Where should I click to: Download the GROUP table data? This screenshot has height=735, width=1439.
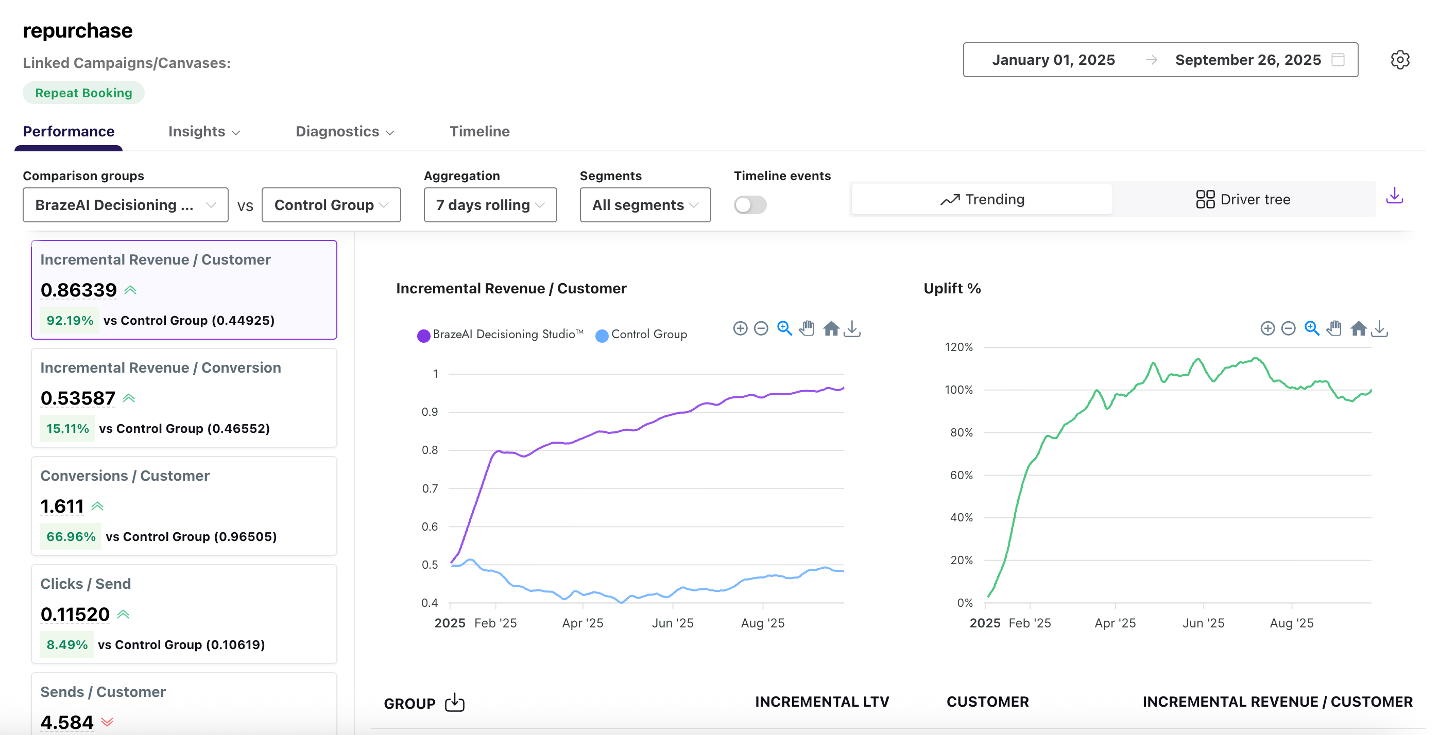(x=454, y=703)
